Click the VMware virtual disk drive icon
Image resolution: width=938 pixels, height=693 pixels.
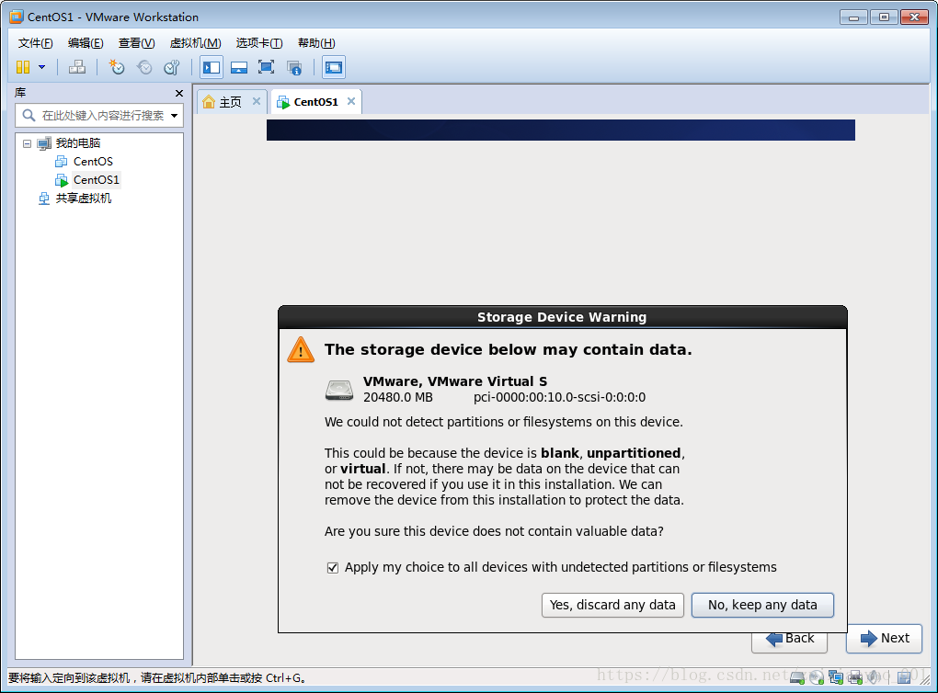click(339, 390)
